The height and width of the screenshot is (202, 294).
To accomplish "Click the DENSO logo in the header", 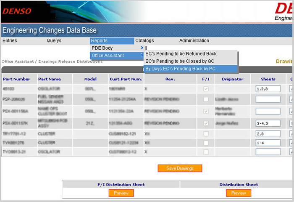I will pyautogui.click(x=17, y=11).
